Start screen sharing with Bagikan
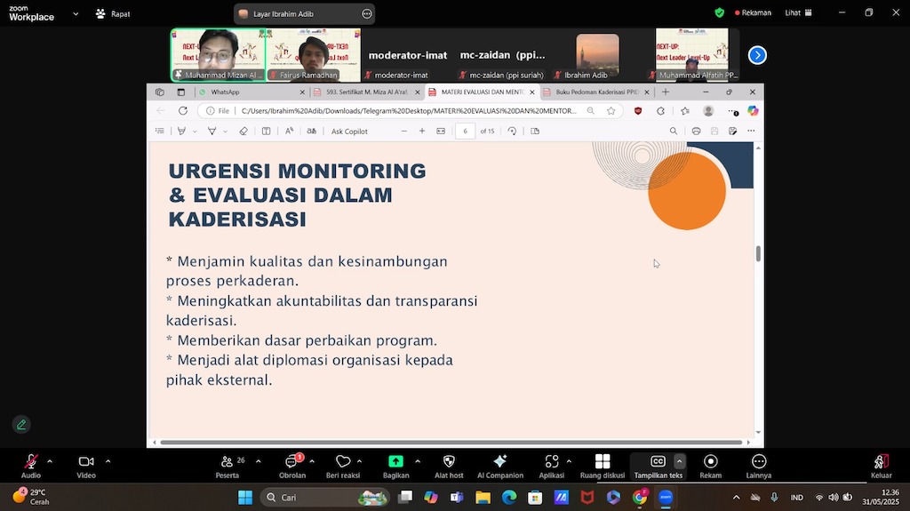This screenshot has width=910, height=511. (395, 461)
